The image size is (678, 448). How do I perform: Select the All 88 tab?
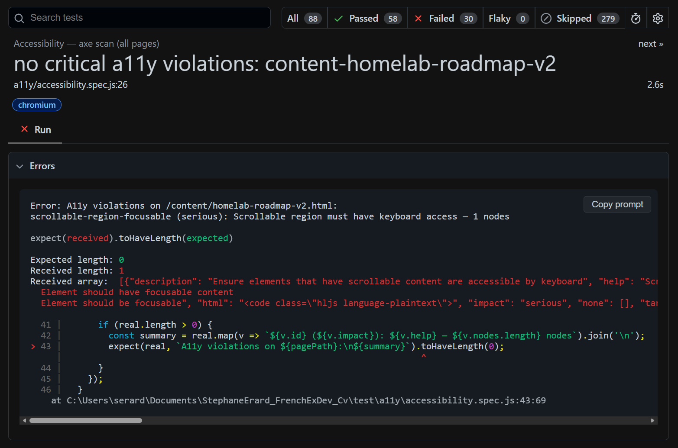coord(304,18)
